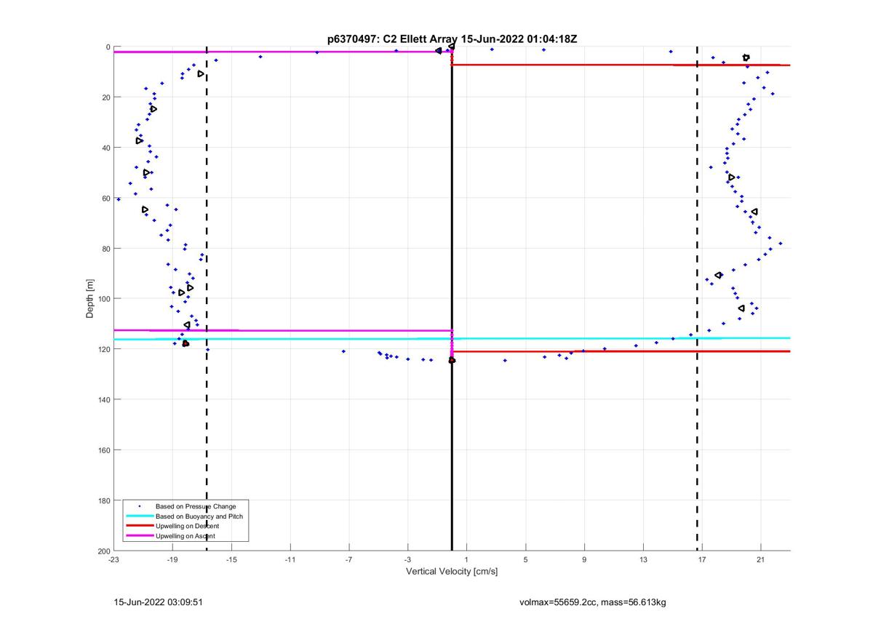Click the 'volmax=55659.2cc, mass=56.613kg' annotation
Image resolution: width=873 pixels, height=619 pixels.
click(593, 603)
